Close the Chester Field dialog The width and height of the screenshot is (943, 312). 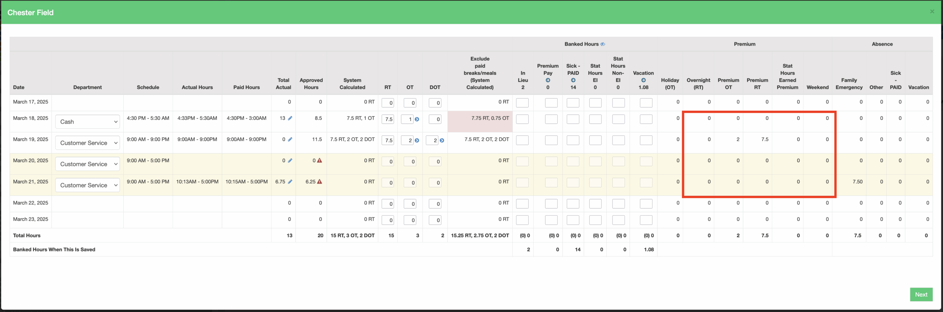932,12
